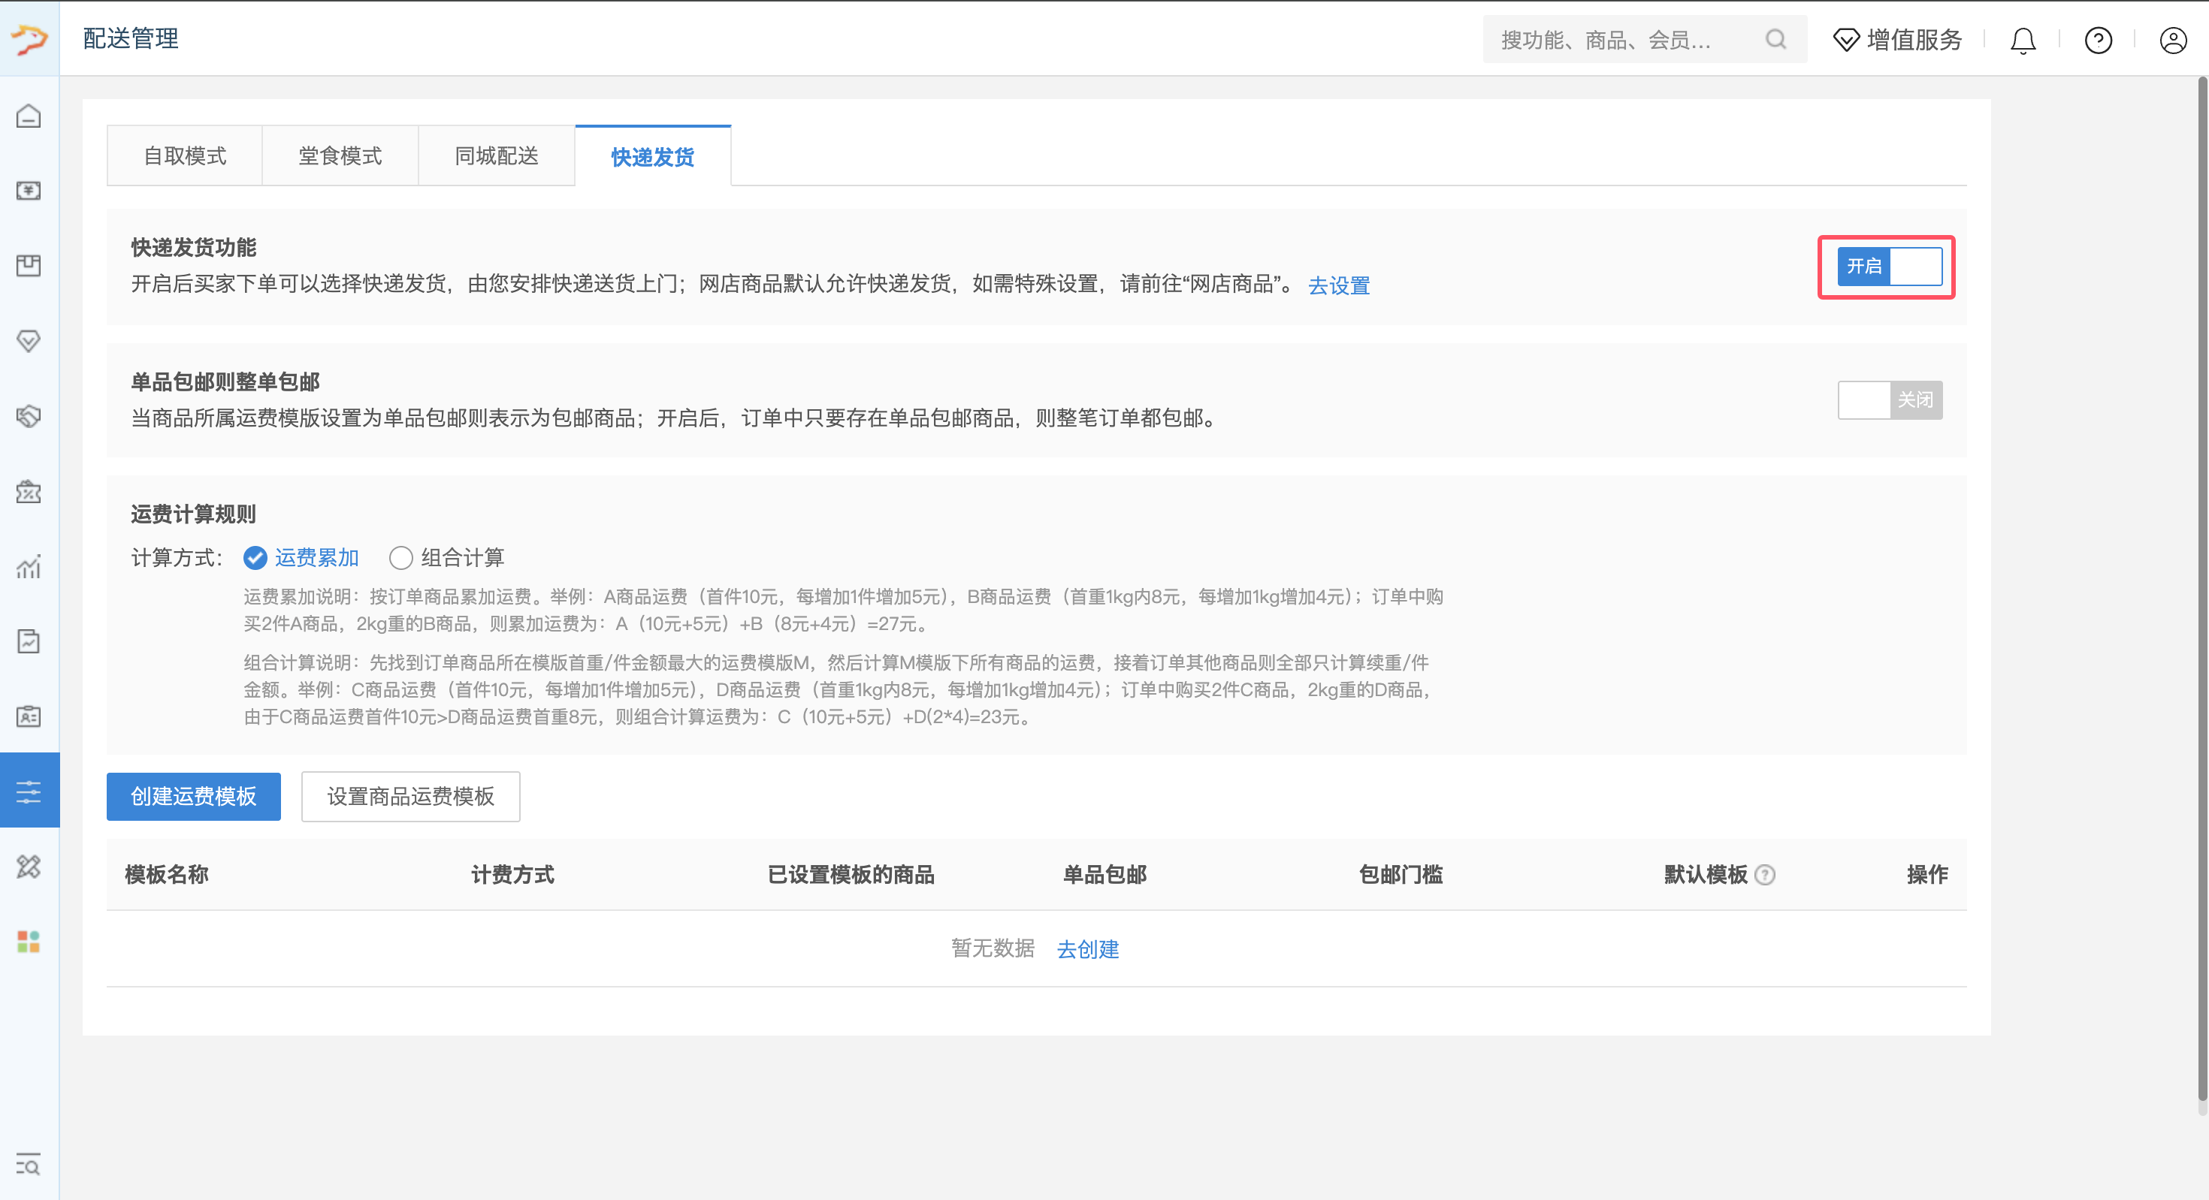This screenshot has width=2209, height=1200.
Task: Select the 运费累加 radio option
Action: coord(255,558)
